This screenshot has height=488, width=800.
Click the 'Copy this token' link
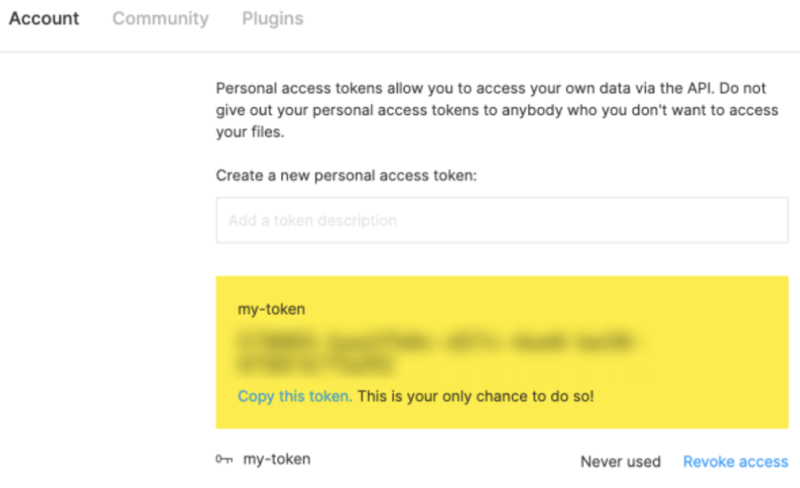(x=295, y=396)
